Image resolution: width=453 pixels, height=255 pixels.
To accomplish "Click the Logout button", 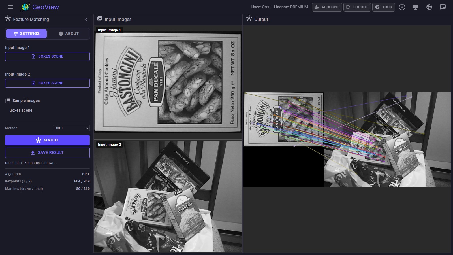I will pos(357,7).
